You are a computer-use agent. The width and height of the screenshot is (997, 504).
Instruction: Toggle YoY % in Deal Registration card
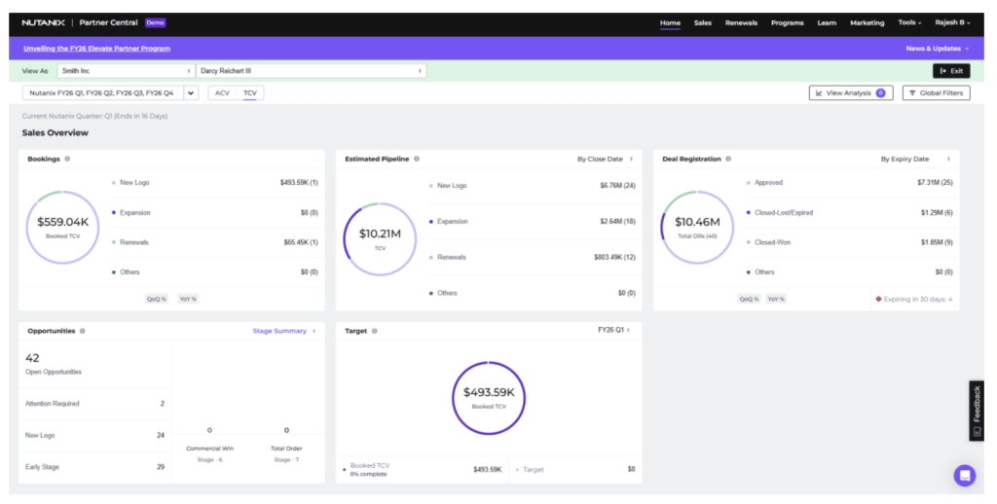pos(775,299)
